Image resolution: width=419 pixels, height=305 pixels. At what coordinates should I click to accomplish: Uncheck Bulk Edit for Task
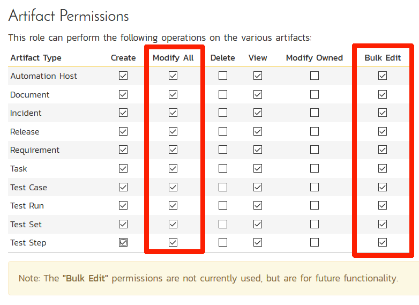383,168
